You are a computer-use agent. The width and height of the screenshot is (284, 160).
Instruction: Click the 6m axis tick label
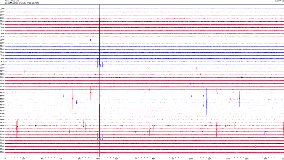click(61, 159)
